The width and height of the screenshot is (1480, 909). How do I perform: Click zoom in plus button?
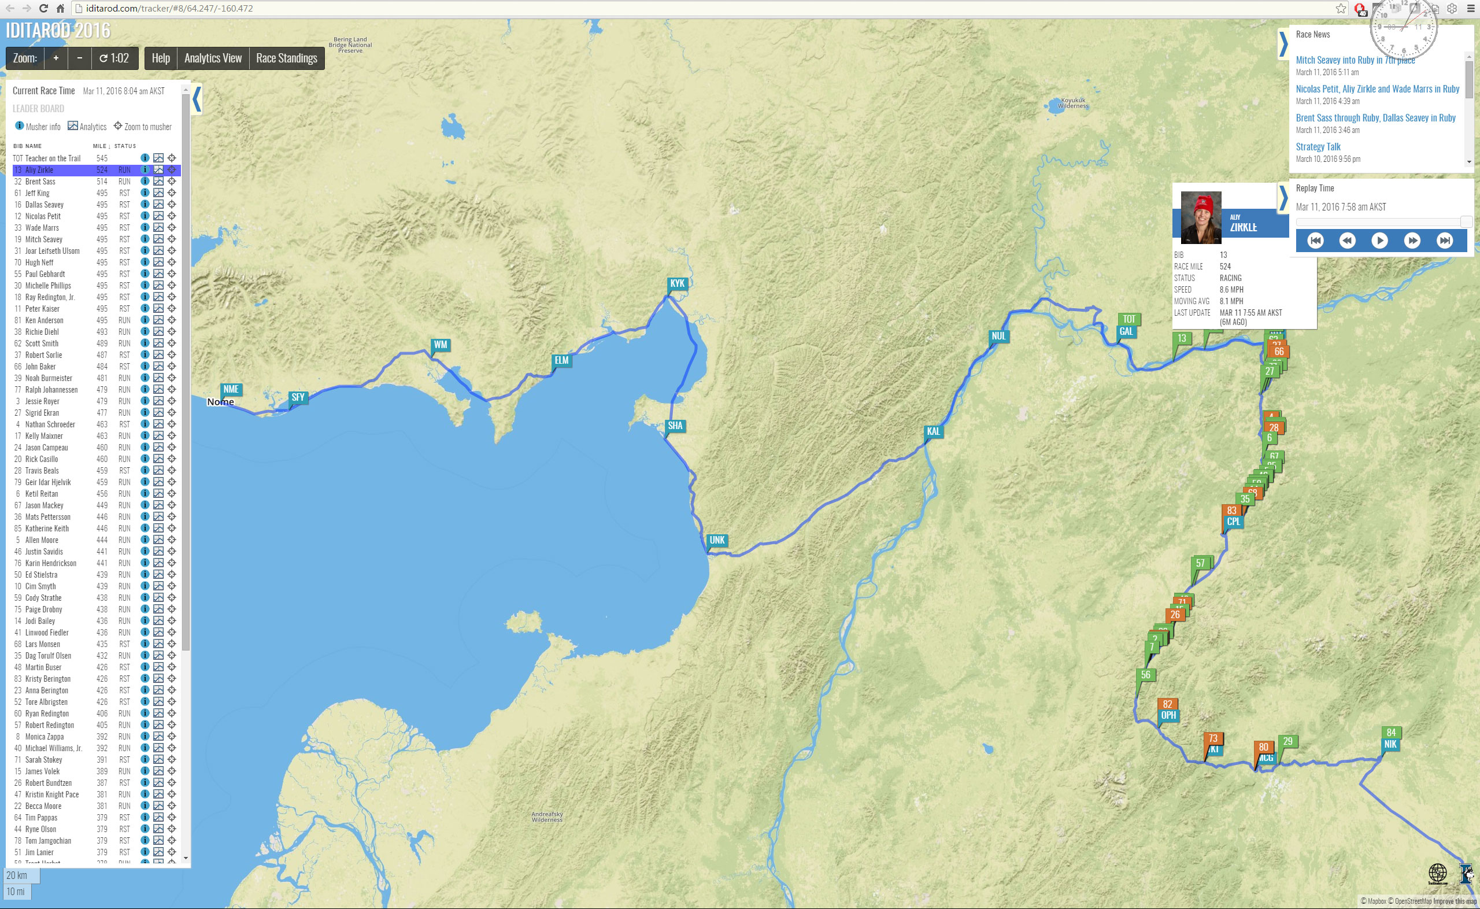pyautogui.click(x=56, y=58)
